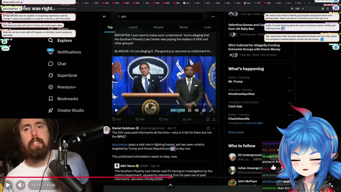Bookmark the press conference tweet
The height and width of the screenshot is (192, 341).
(208, 119)
